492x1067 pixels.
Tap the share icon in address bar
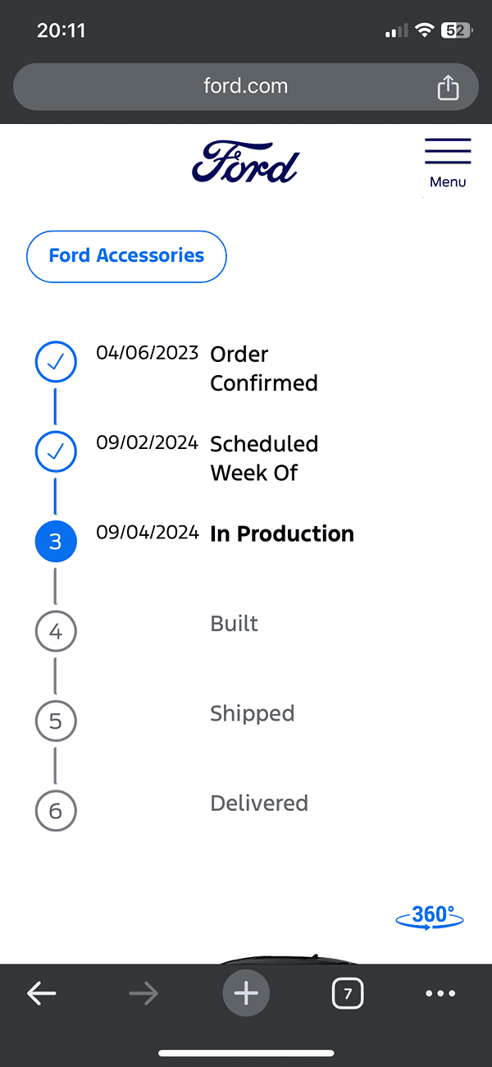[448, 86]
